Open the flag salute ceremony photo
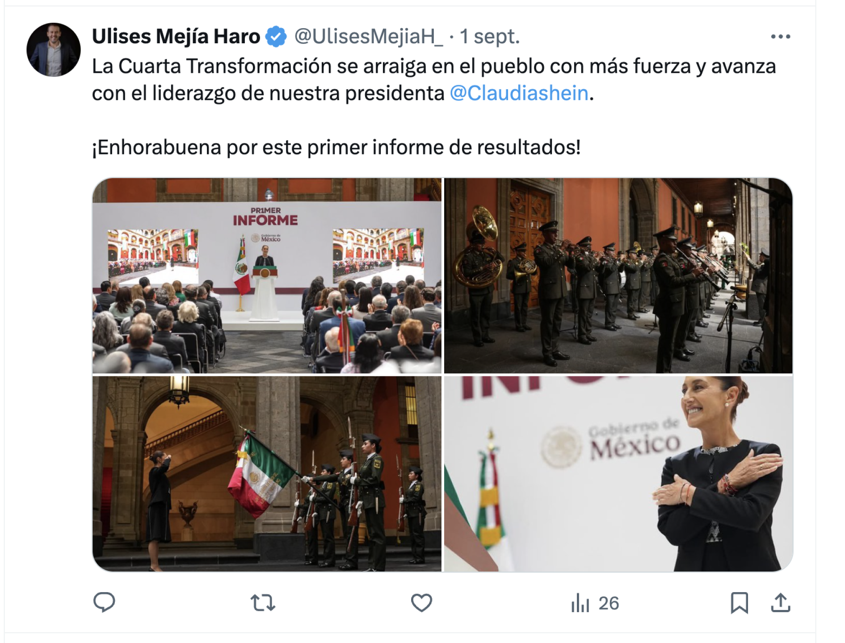Image resolution: width=845 pixels, height=643 pixels. pos(267,474)
